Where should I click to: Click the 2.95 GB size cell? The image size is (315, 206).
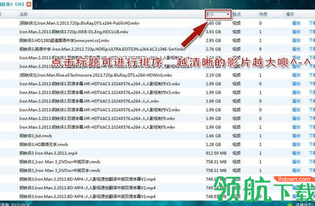point(213,40)
